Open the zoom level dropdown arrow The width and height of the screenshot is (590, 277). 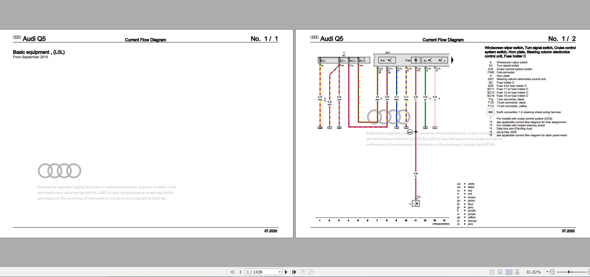pyautogui.click(x=547, y=272)
